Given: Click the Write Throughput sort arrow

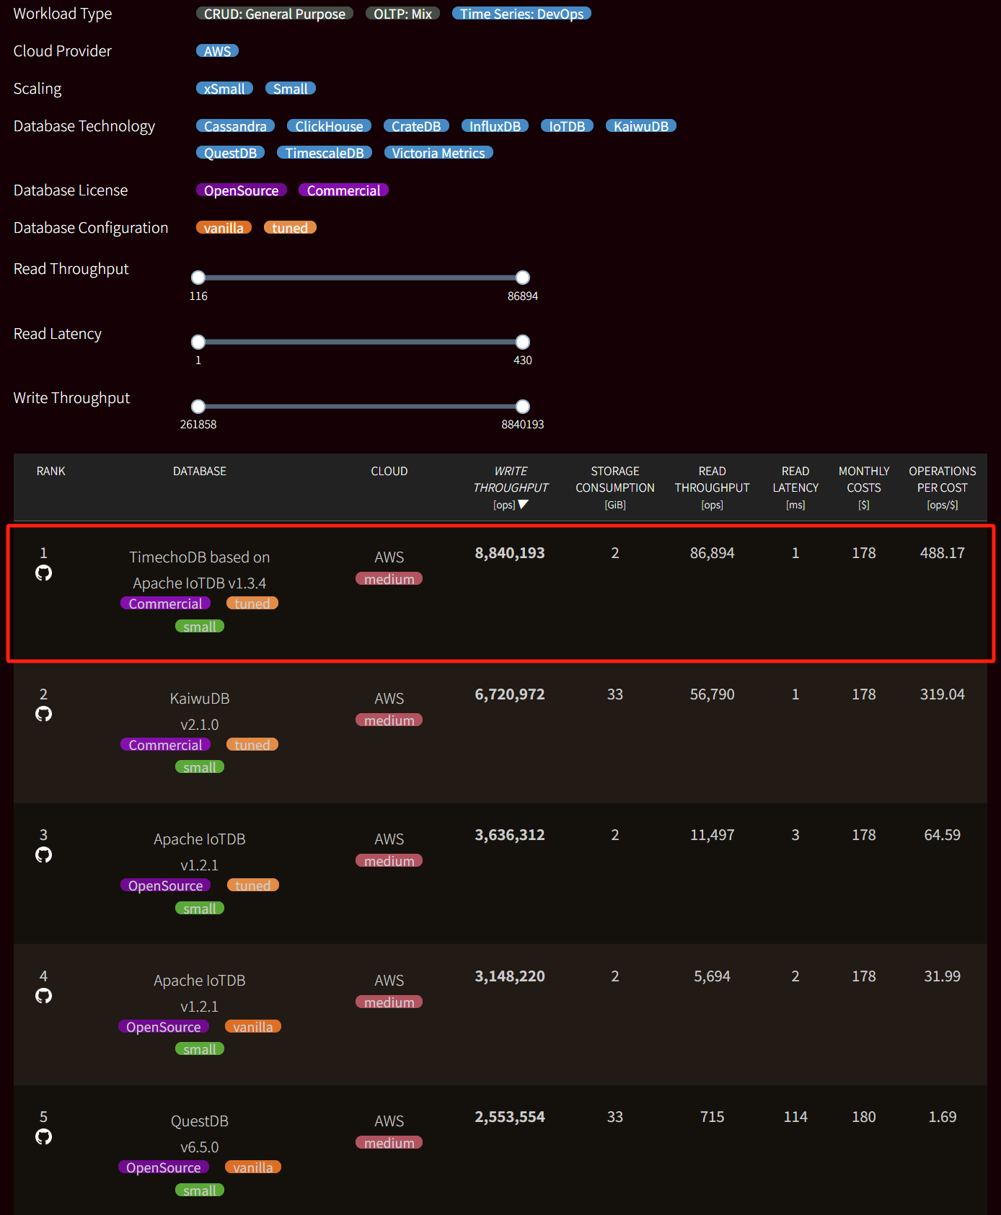Looking at the screenshot, I should [x=524, y=505].
